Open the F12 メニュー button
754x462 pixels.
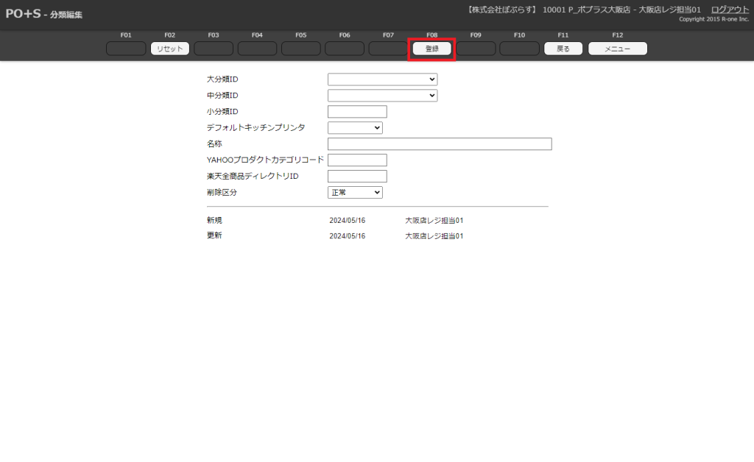(617, 49)
